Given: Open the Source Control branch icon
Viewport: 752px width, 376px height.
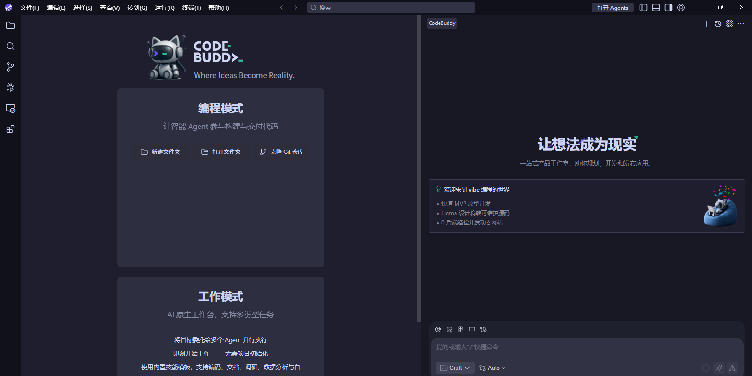Looking at the screenshot, I should click(x=10, y=67).
